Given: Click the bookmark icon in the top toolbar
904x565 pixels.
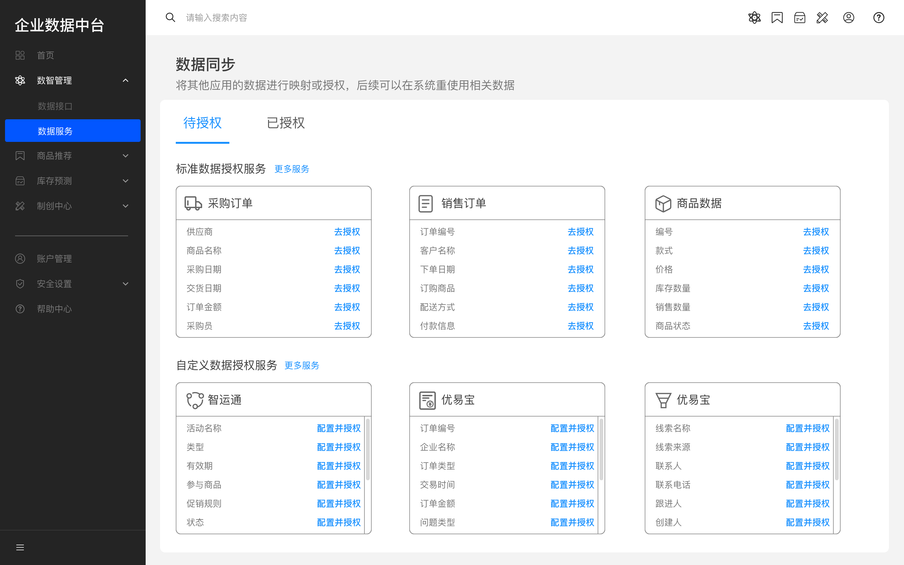Looking at the screenshot, I should click(777, 17).
